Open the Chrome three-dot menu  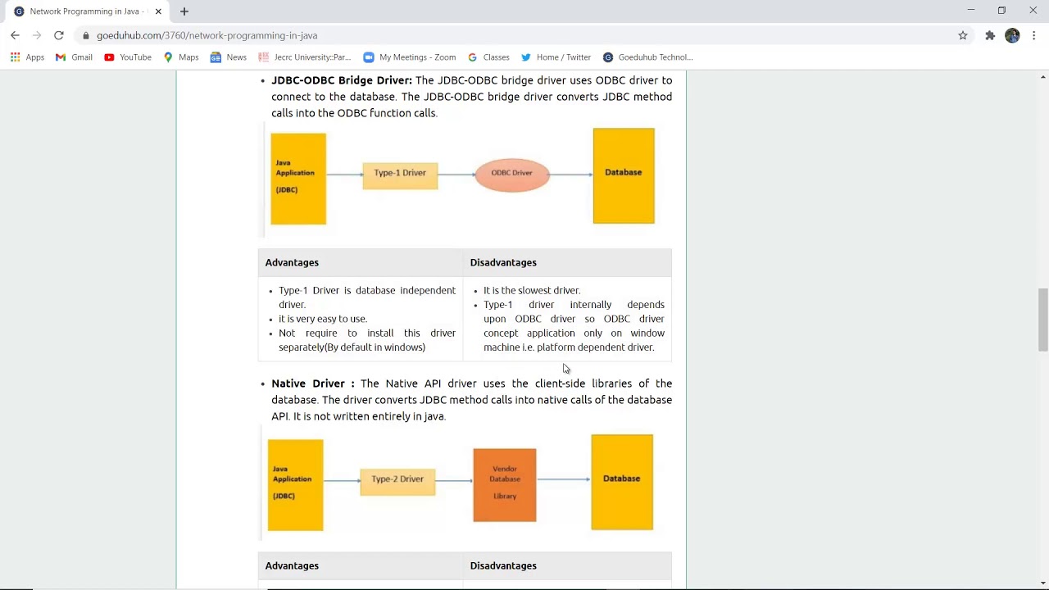coord(1034,35)
